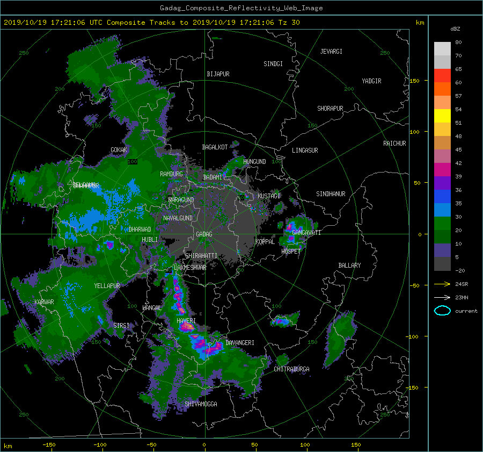Click the -100 right axis tick label
This screenshot has width=483, height=452.
click(413, 336)
